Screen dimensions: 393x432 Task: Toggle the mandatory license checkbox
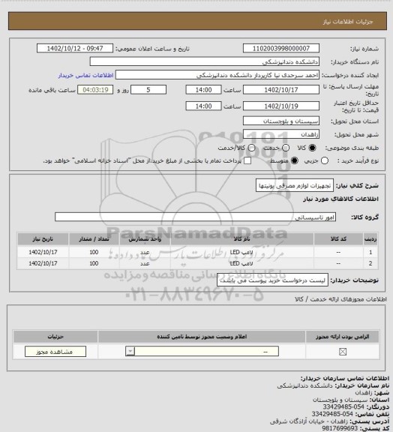pyautogui.click(x=343, y=352)
